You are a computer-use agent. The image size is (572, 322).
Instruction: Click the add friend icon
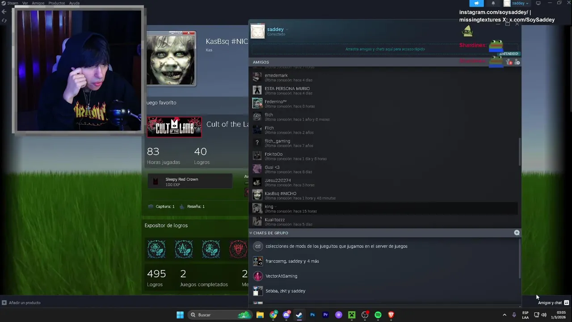click(x=517, y=63)
